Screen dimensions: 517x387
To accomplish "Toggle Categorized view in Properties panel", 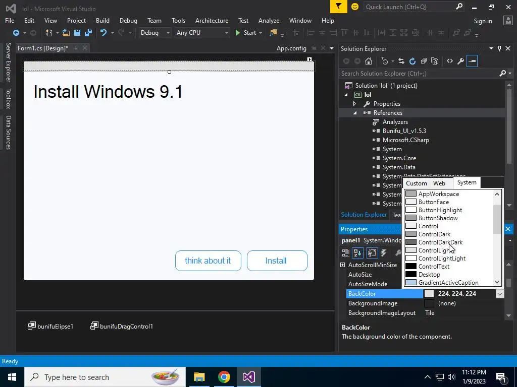I will point(345,252).
